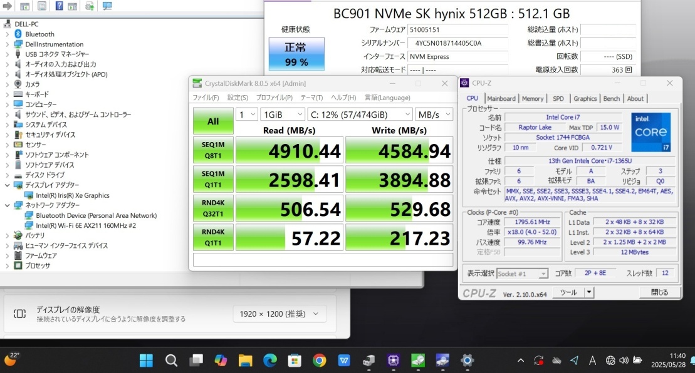This screenshot has width=695, height=373.
Task: Show hidden tray icons chevron
Action: 521,360
